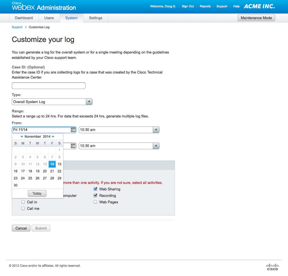Expand the To time 10:30 am dropdown

click(x=119, y=146)
